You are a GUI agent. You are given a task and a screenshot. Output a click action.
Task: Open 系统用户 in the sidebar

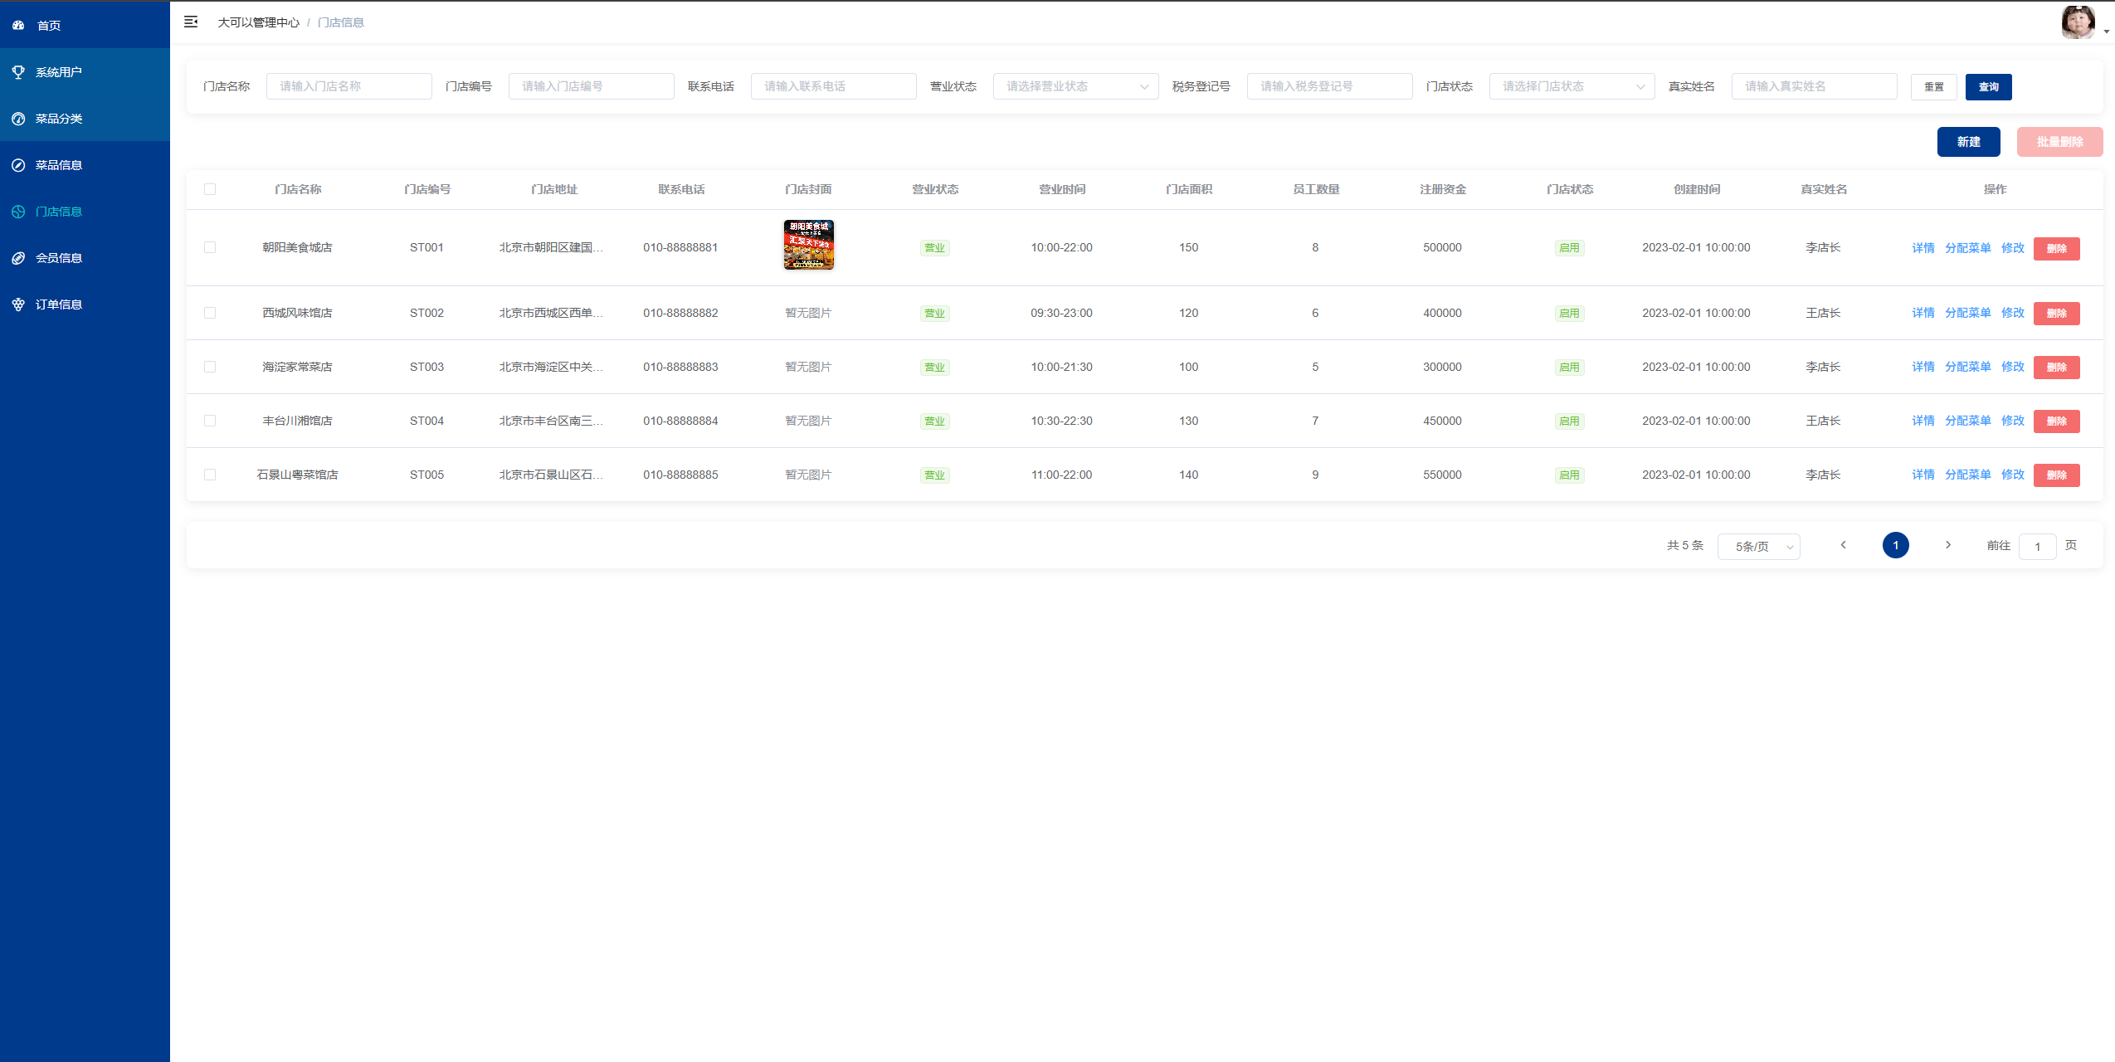coord(85,72)
